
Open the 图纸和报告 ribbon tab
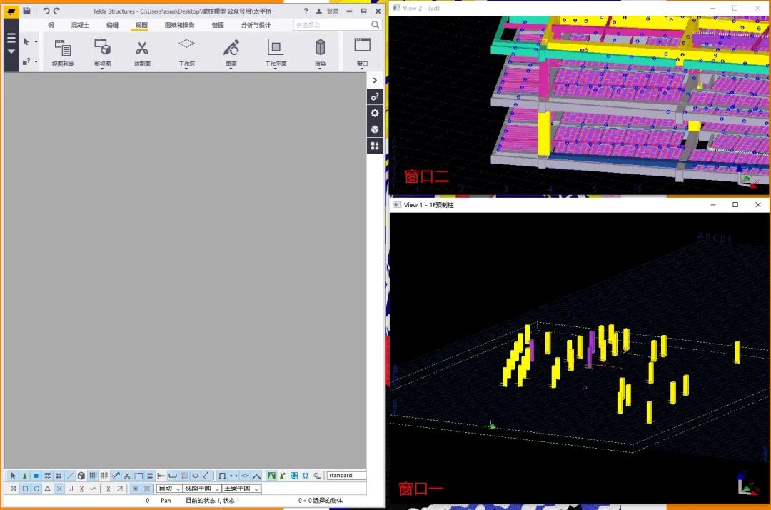(180, 25)
